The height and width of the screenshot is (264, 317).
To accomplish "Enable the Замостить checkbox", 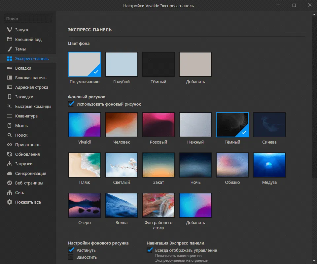I will pos(71,257).
